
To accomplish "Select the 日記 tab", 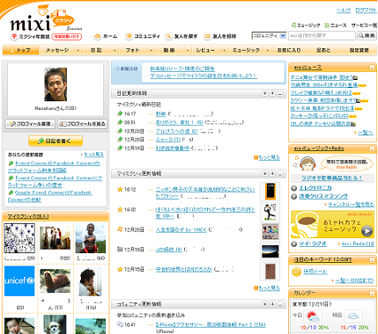I will 96,50.
